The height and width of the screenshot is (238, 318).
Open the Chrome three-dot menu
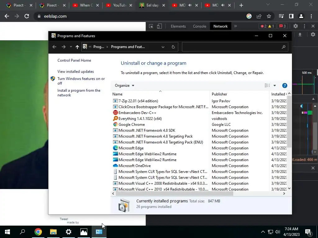coord(311,16)
